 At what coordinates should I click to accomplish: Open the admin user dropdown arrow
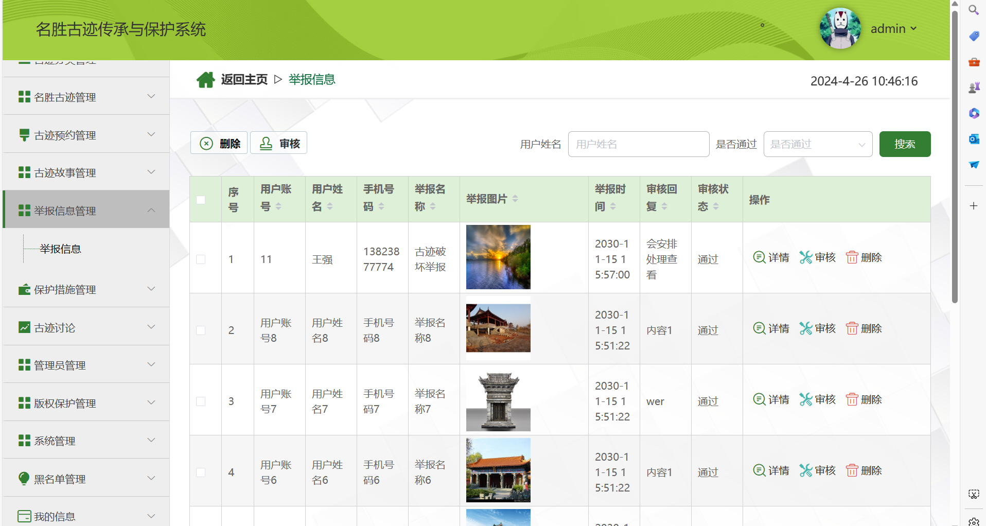click(x=913, y=28)
